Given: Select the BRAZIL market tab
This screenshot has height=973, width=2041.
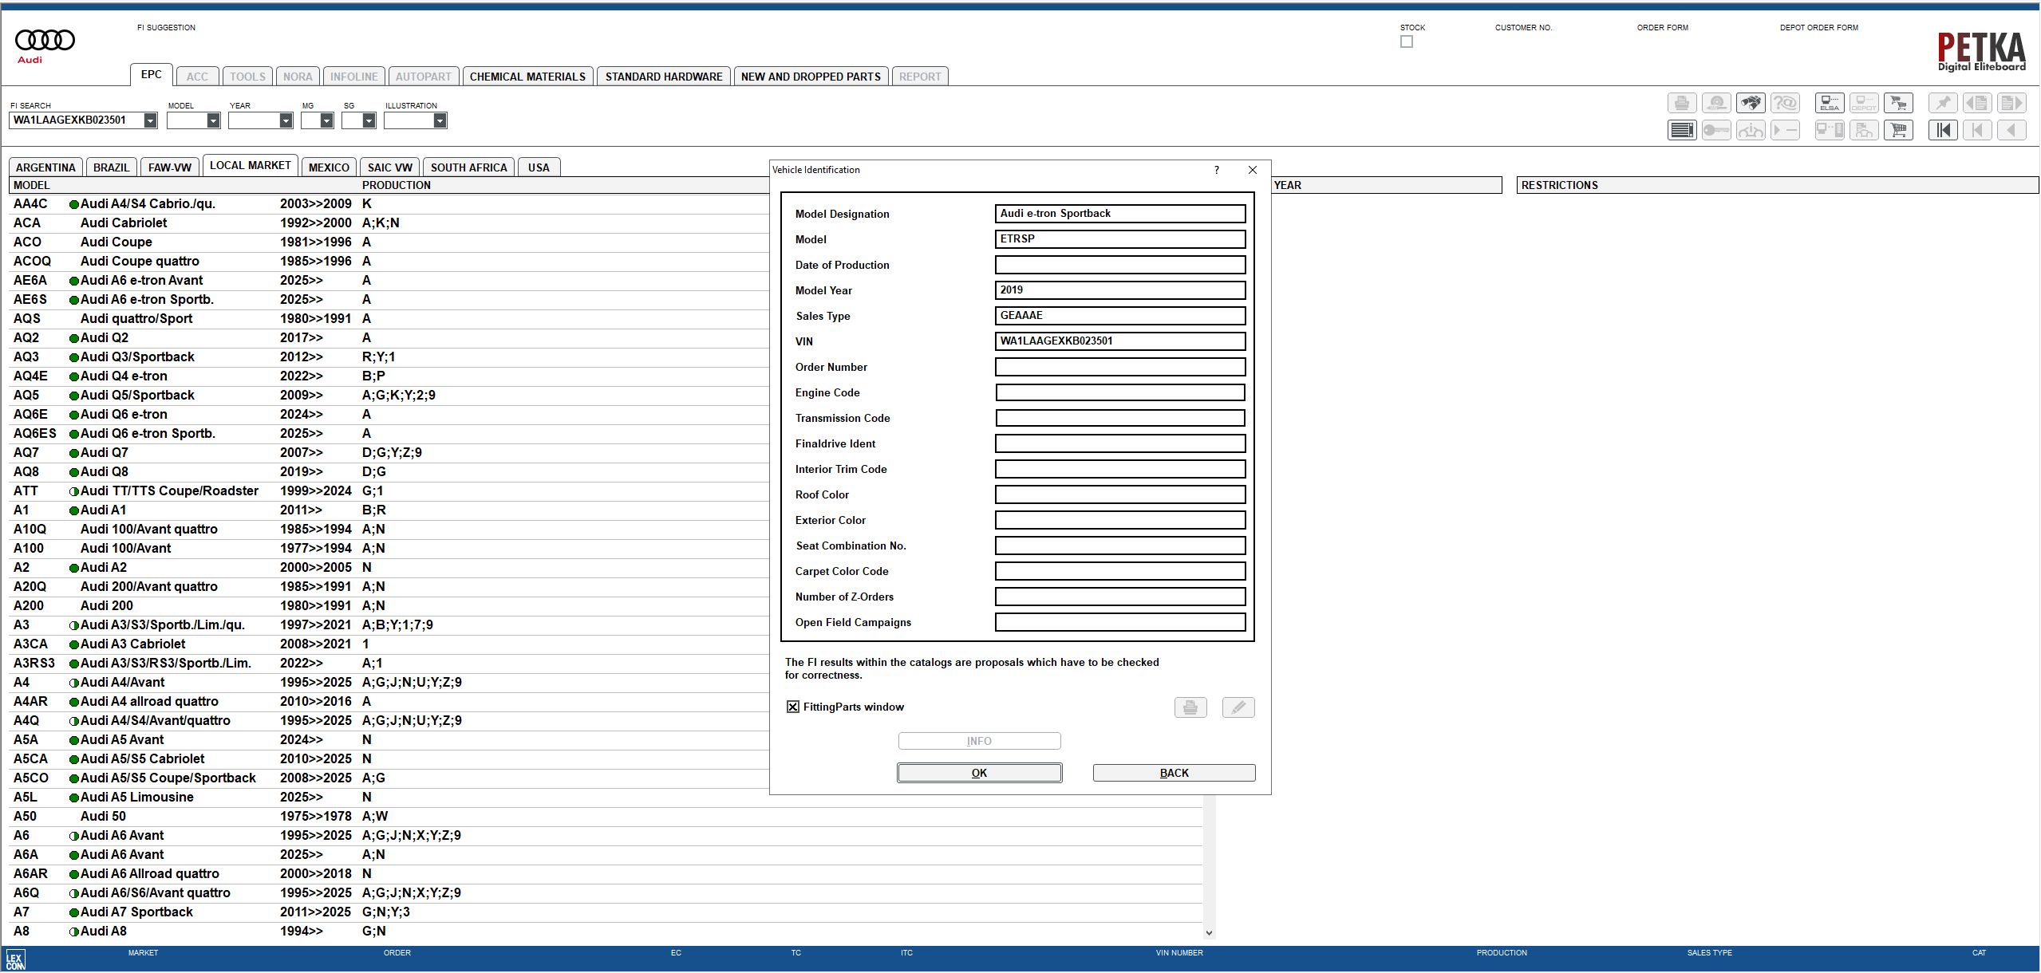Looking at the screenshot, I should (111, 167).
